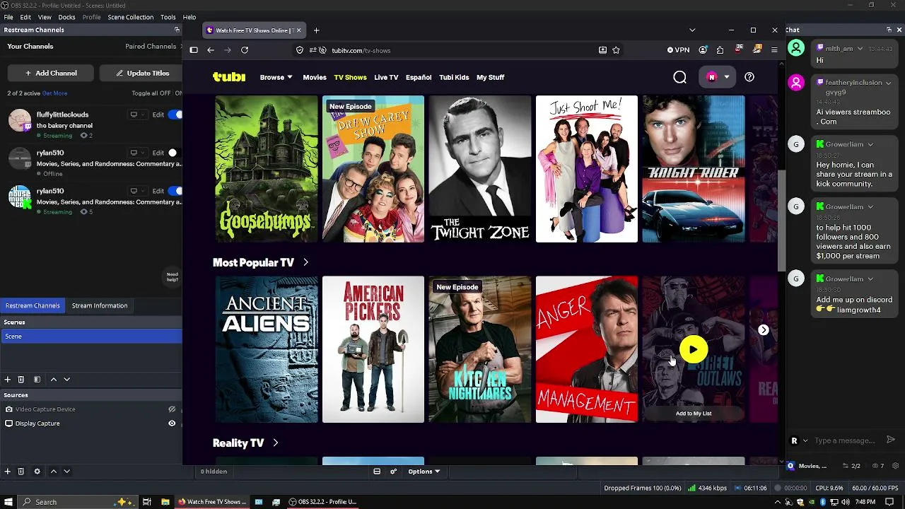Screen dimensions: 905x509
Task: Click the Get More link
Action: pyautogui.click(x=54, y=93)
